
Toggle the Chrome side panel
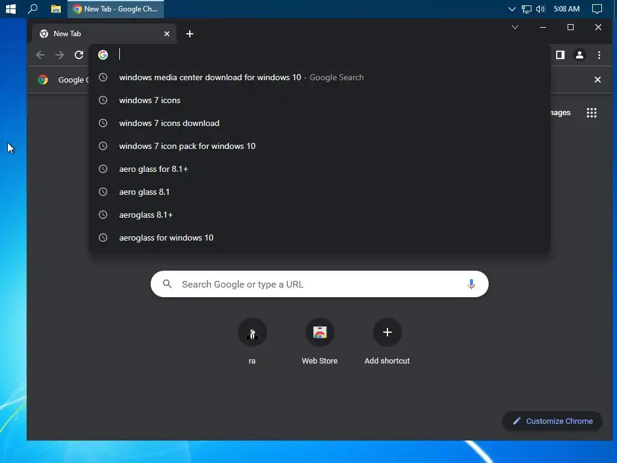pos(560,55)
